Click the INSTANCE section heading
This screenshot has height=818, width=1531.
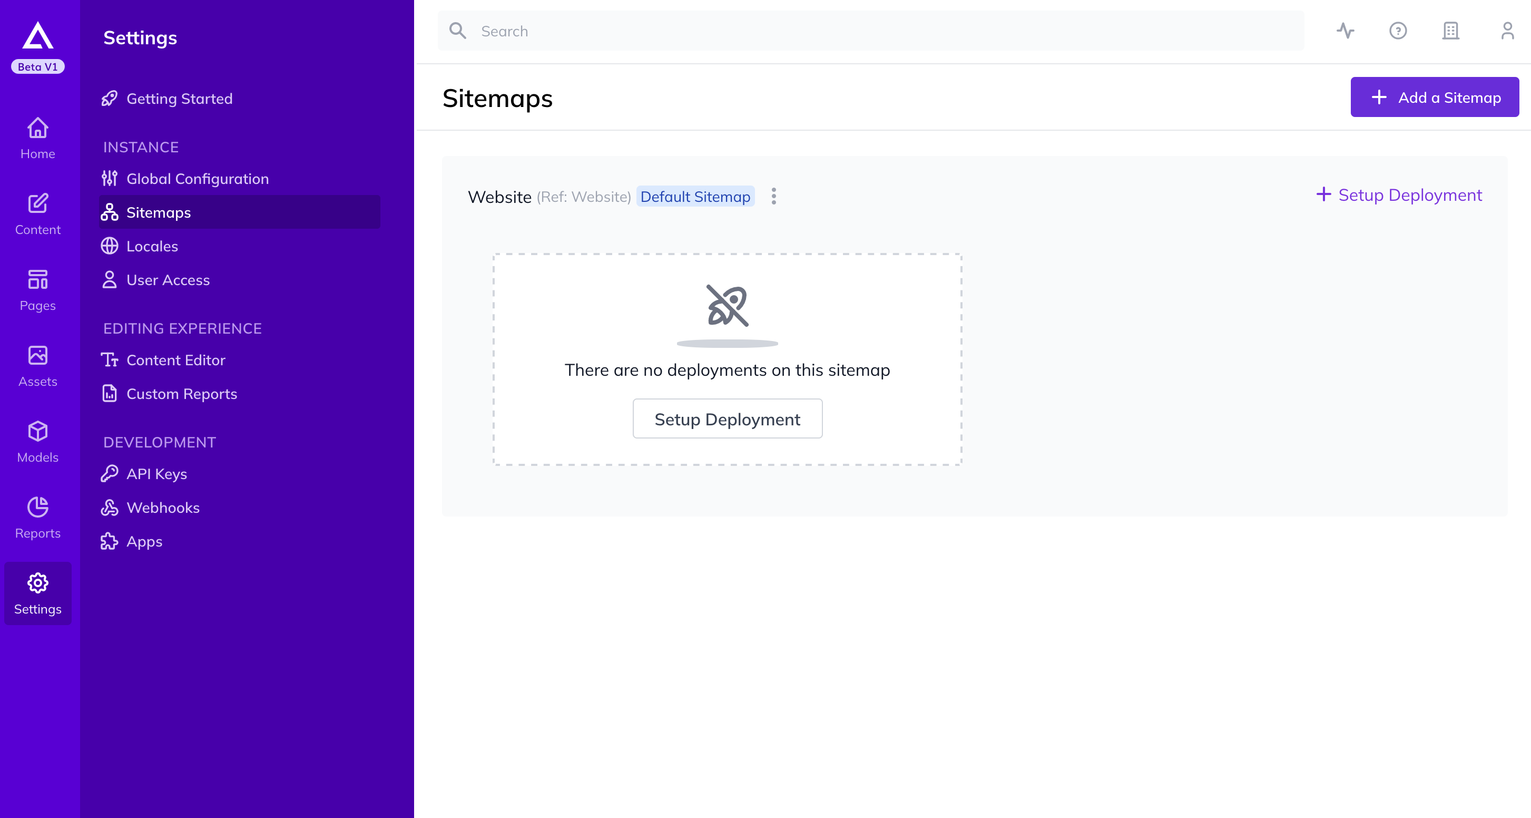click(141, 147)
